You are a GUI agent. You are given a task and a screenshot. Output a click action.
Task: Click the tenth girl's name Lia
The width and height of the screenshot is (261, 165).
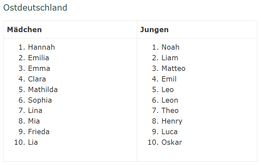tap(33, 142)
